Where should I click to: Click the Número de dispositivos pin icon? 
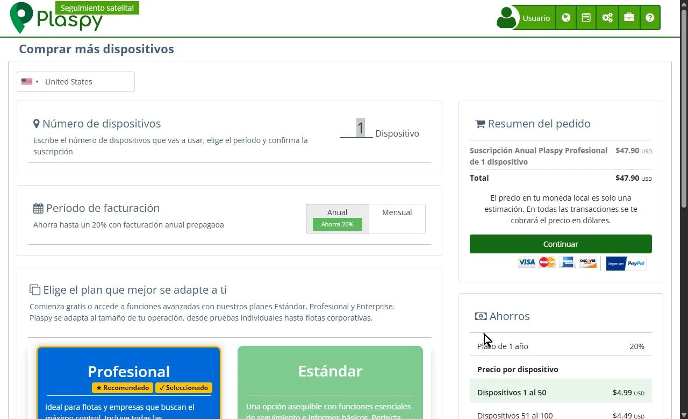(x=37, y=124)
